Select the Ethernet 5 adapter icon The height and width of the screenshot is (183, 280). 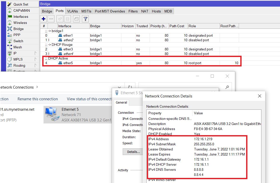52,115
